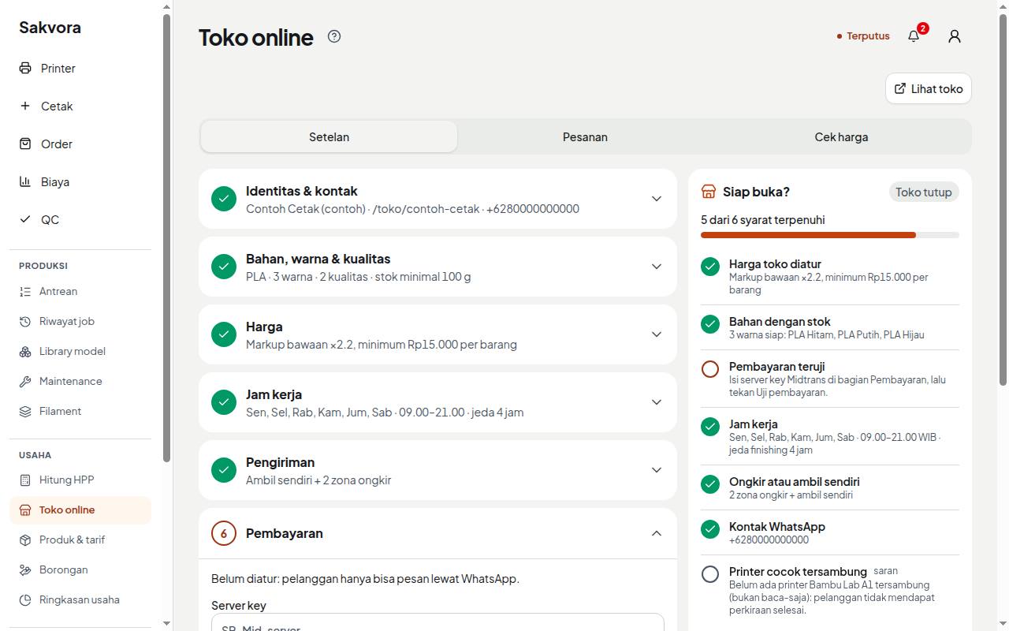Click the Borongan icon in sidebar
Viewport: 1009px width, 631px height.
(25, 570)
